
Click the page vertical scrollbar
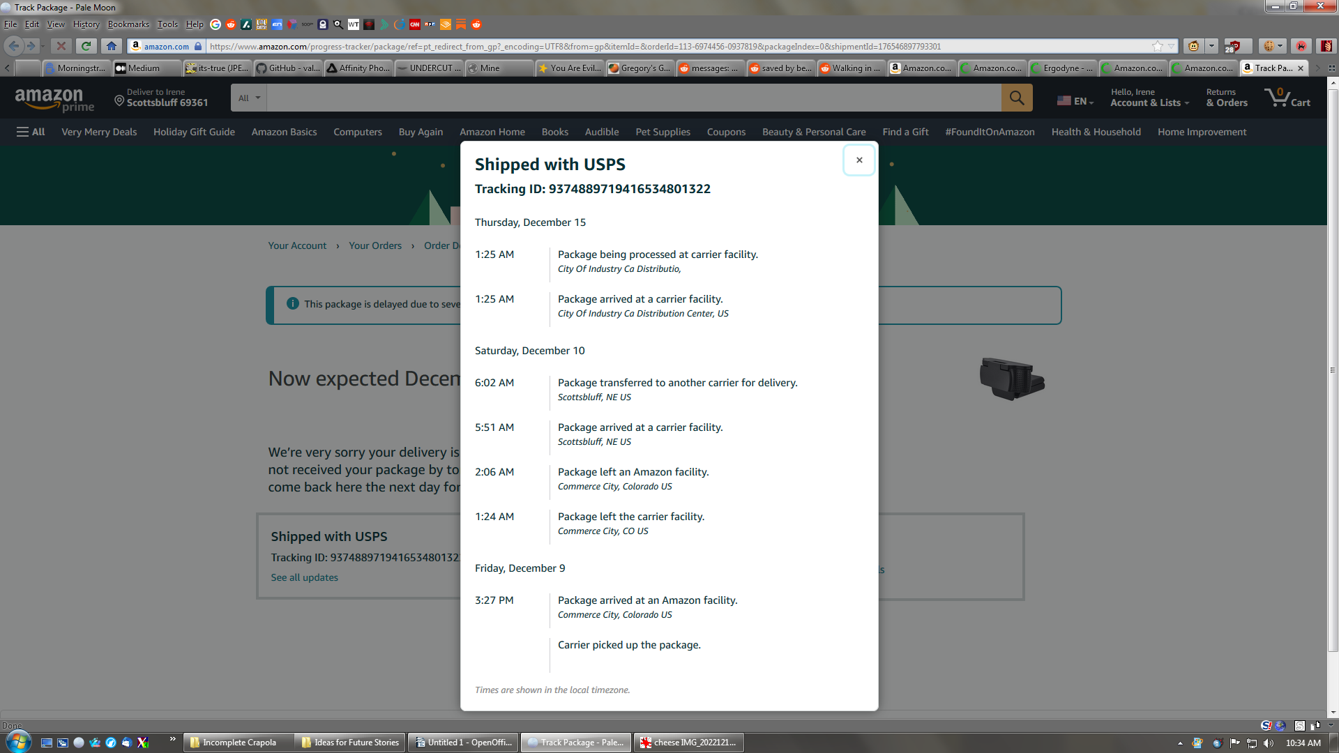tap(1333, 369)
